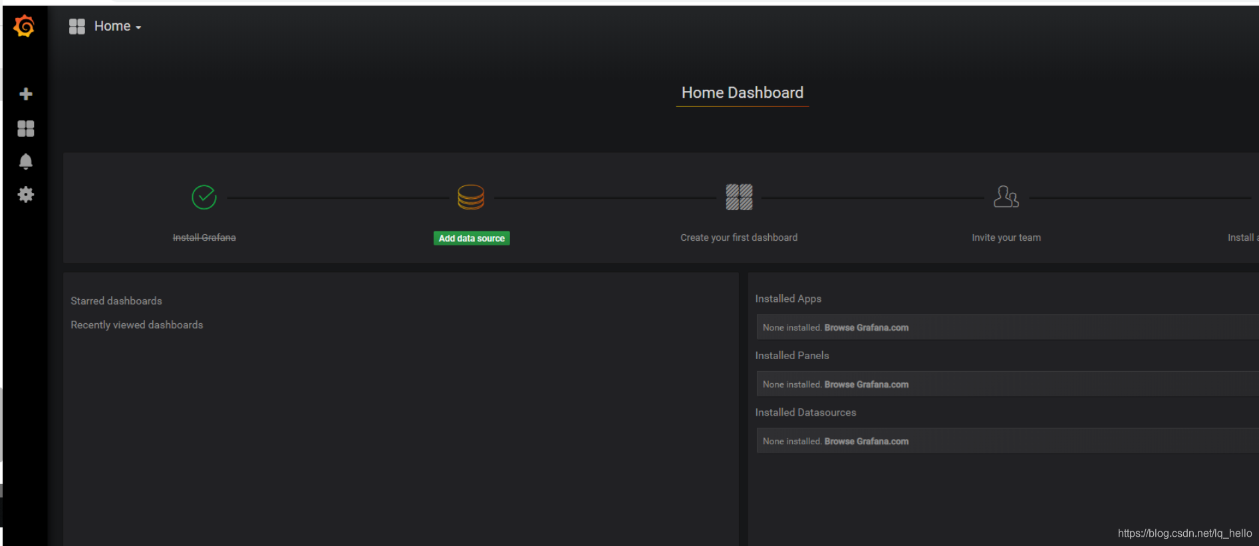This screenshot has width=1259, height=546.
Task: Open the Dashboards grid icon in sidebar
Action: [26, 128]
